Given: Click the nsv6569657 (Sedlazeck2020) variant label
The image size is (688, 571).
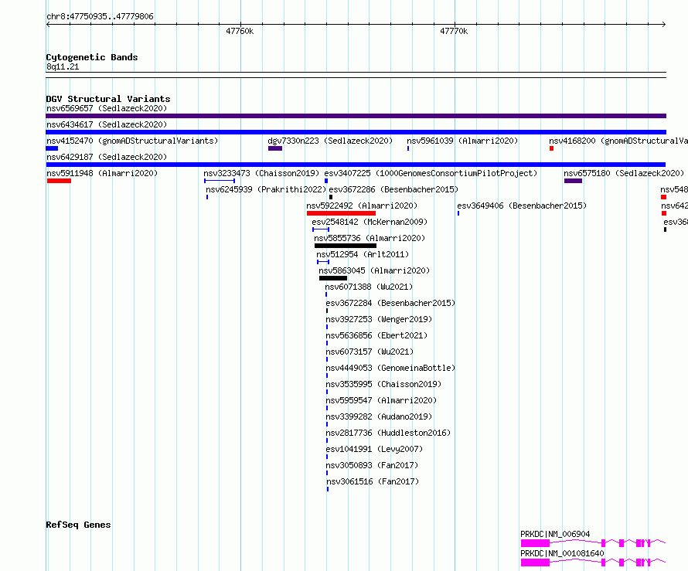Looking at the screenshot, I should coord(107,108).
